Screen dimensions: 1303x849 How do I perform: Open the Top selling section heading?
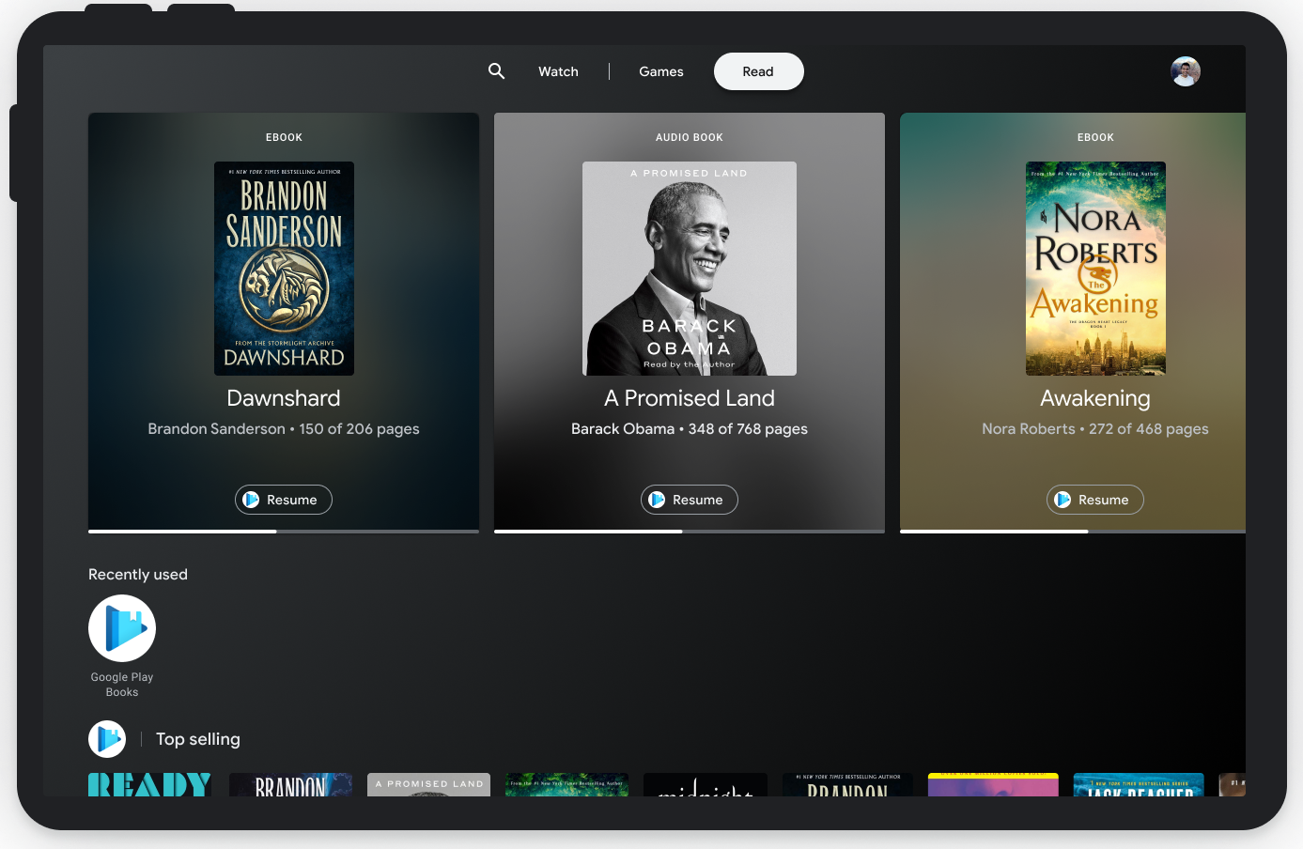tap(198, 739)
